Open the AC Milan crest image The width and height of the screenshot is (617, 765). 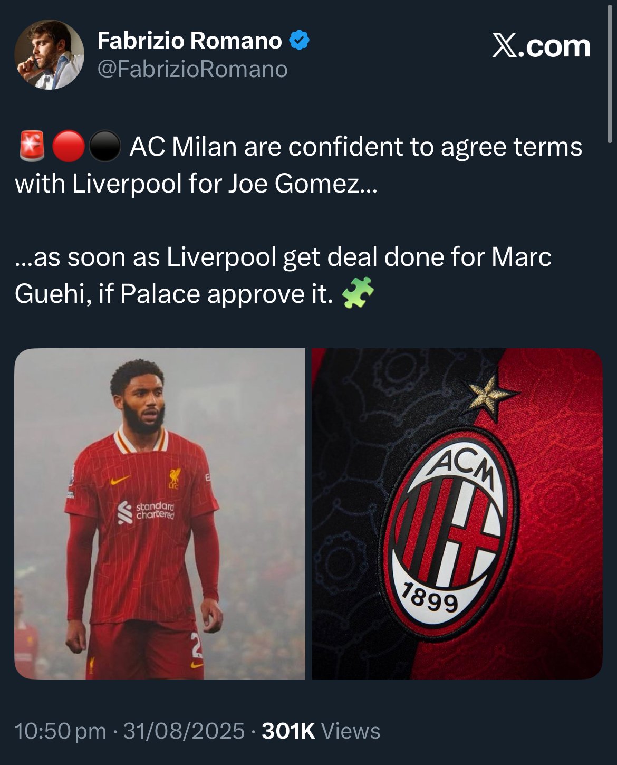457,513
